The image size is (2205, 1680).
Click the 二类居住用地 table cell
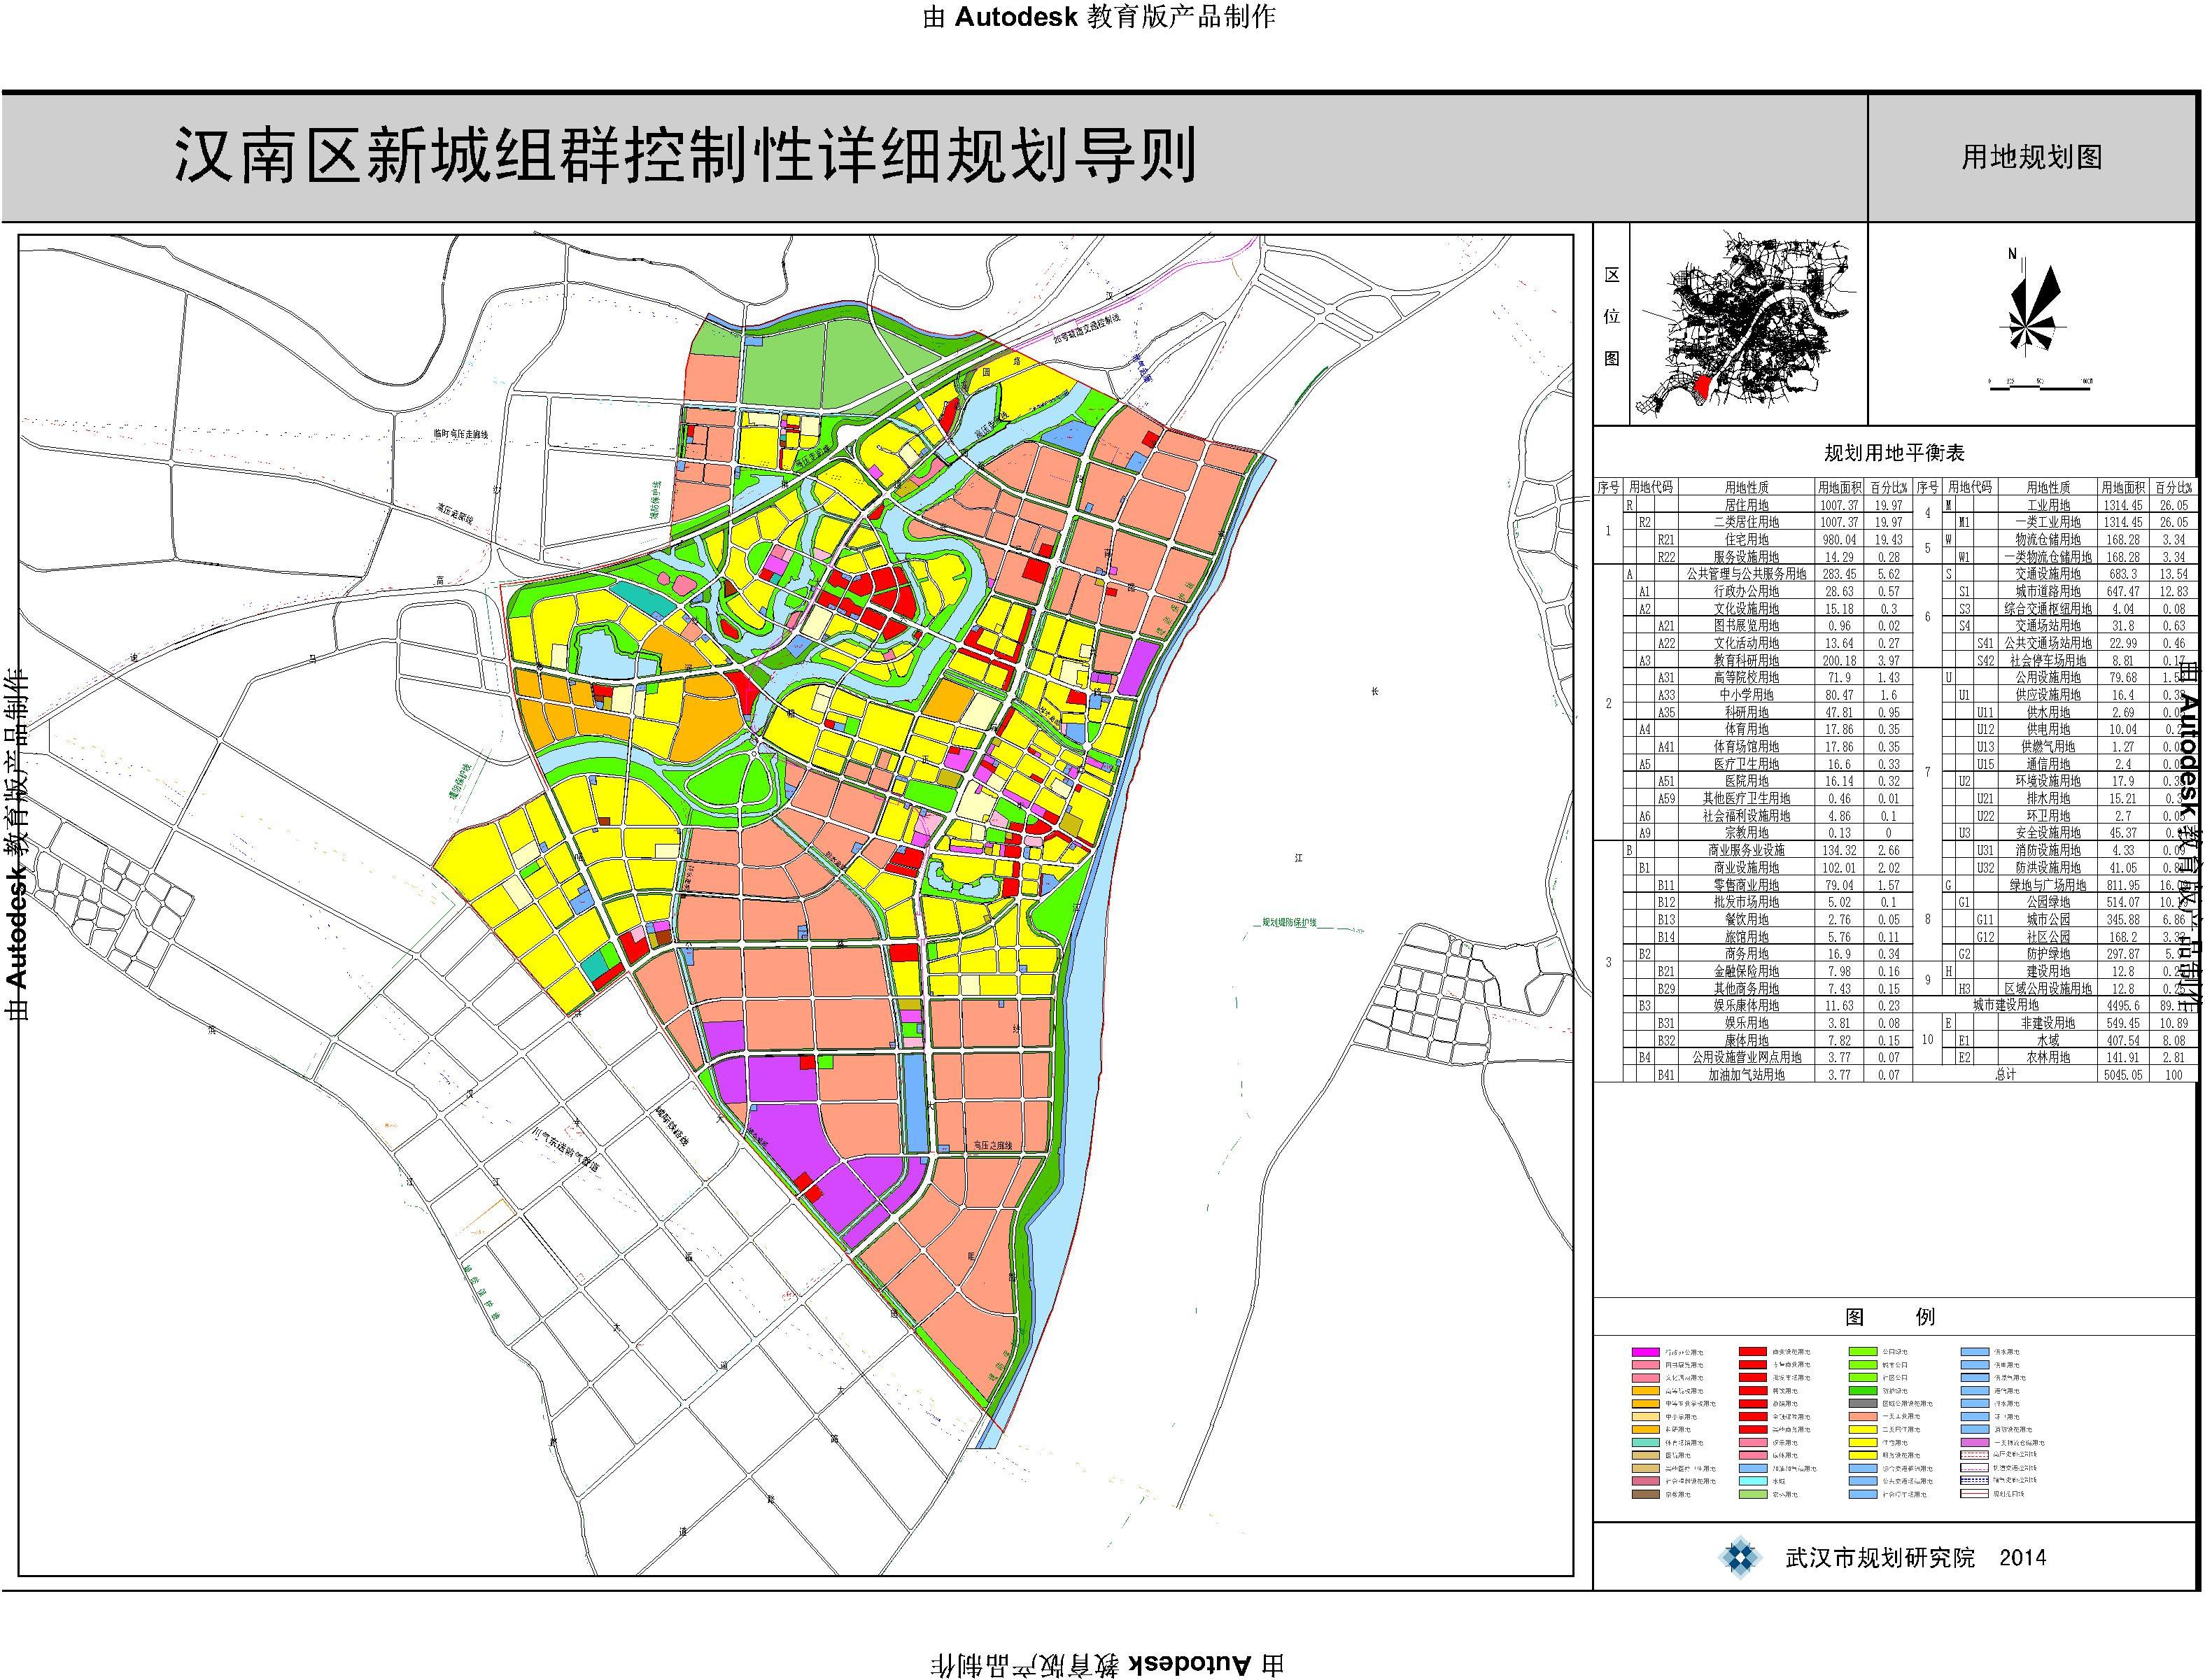(1746, 522)
